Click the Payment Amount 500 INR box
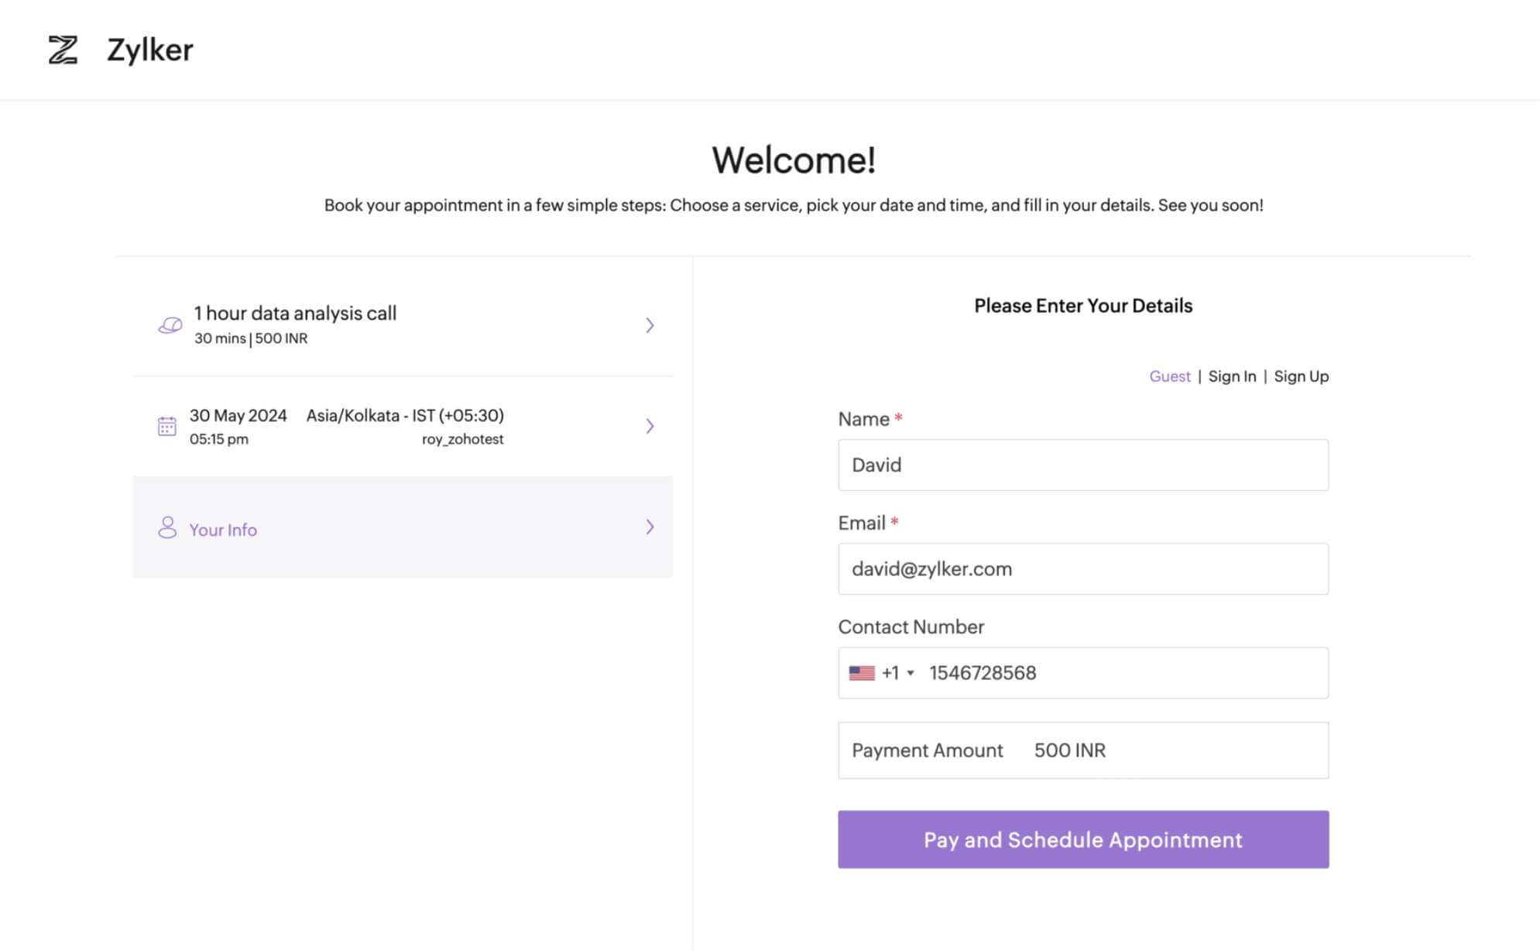 pos(1082,750)
